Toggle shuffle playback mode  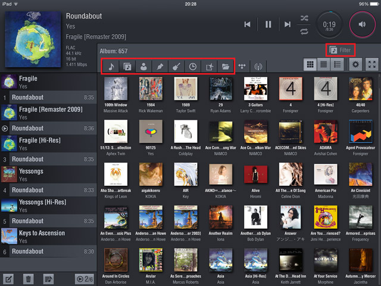pyautogui.click(x=305, y=17)
